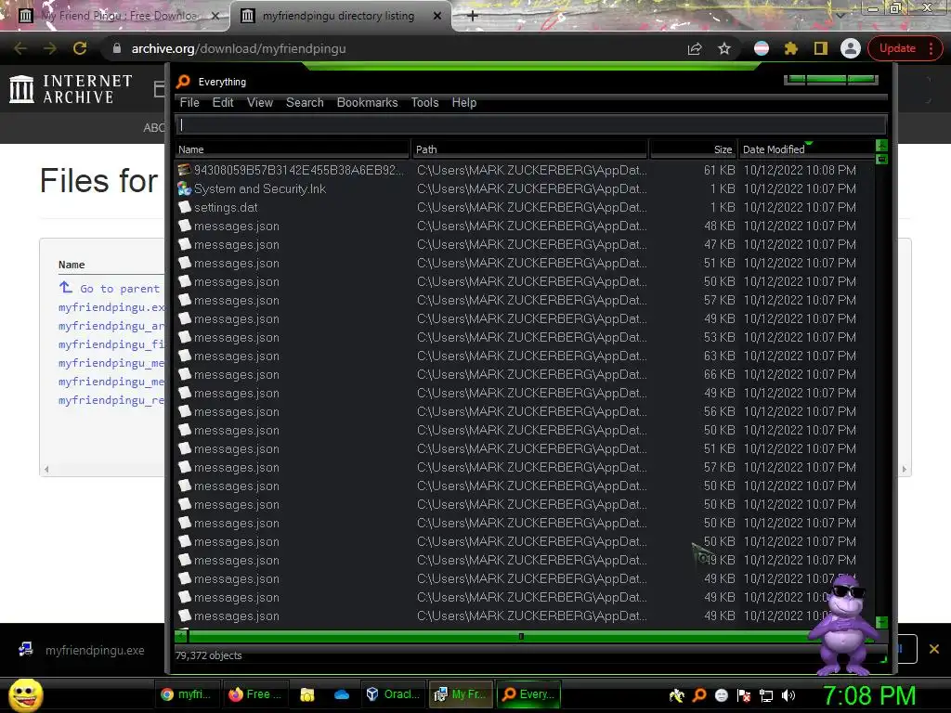
Task: Click the down arrow of Everything's vertical scrollbar
Action: [x=881, y=622]
